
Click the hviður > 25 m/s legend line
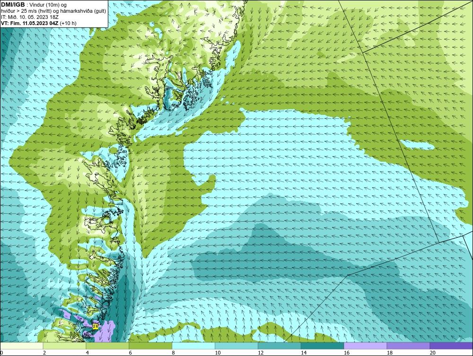coord(53,11)
